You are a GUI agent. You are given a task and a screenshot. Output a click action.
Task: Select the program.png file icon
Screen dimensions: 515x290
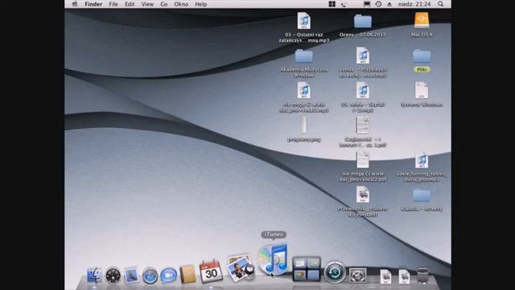(x=304, y=125)
